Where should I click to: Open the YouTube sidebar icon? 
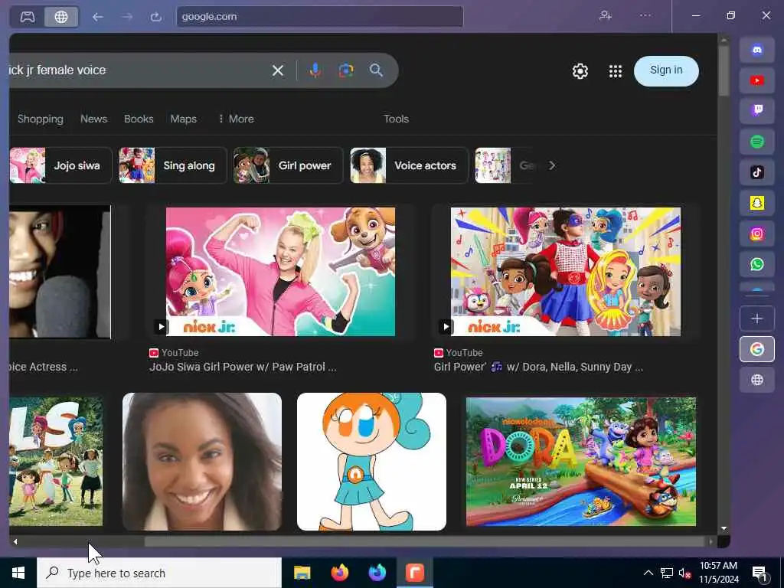[x=757, y=80]
